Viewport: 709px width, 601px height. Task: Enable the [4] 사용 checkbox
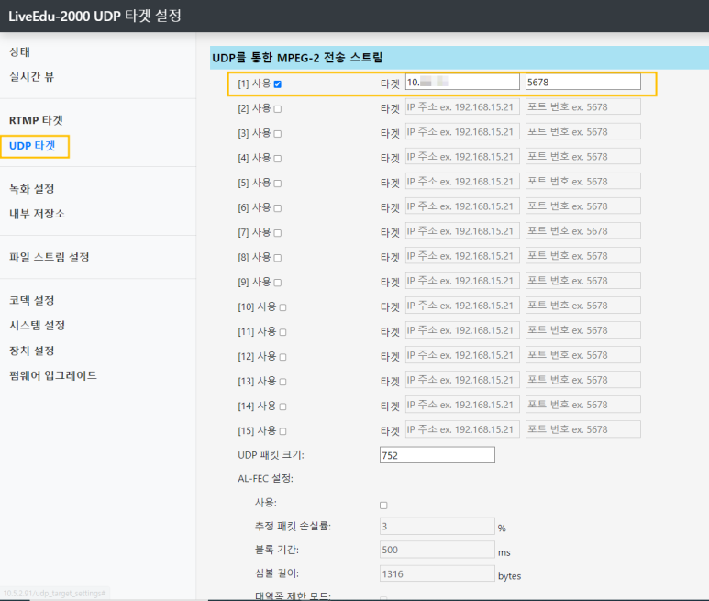[x=278, y=159]
